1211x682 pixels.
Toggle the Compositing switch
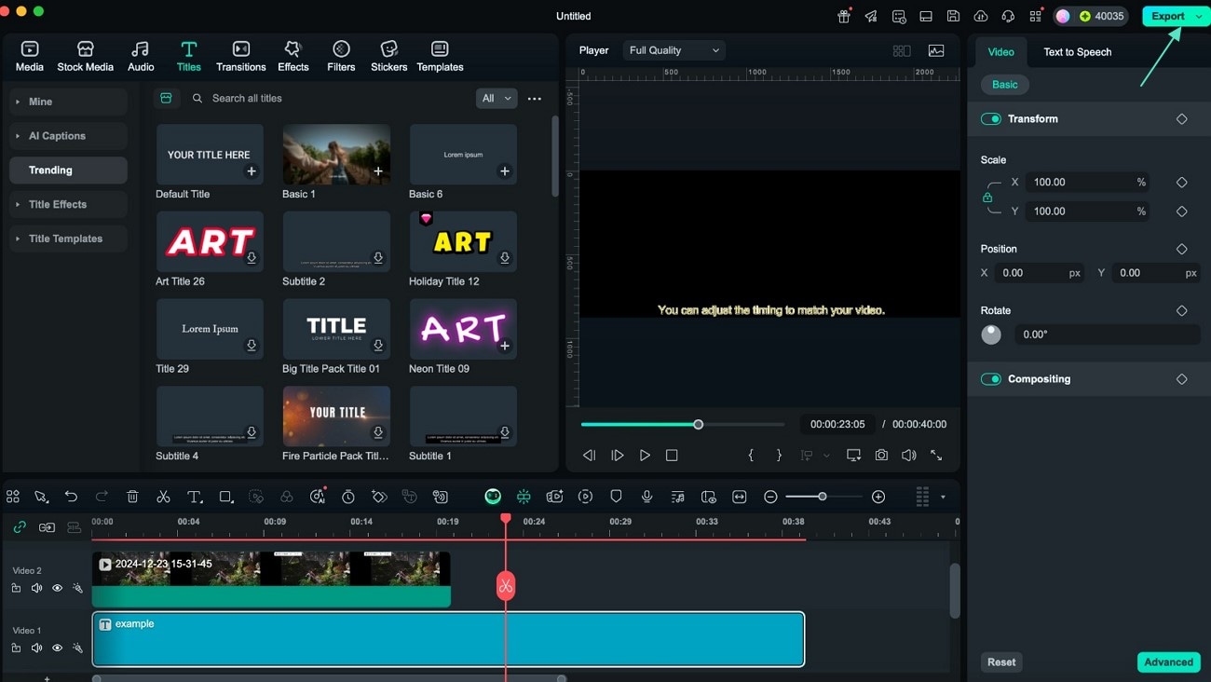point(991,379)
